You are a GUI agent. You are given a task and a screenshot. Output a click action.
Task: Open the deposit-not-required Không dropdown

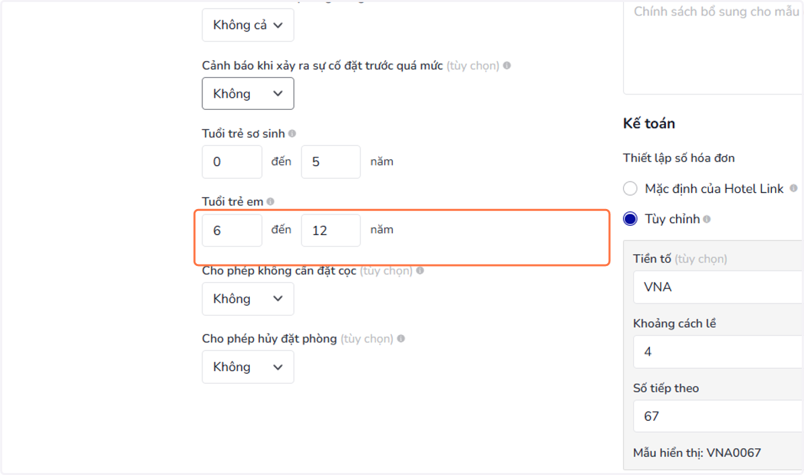248,299
